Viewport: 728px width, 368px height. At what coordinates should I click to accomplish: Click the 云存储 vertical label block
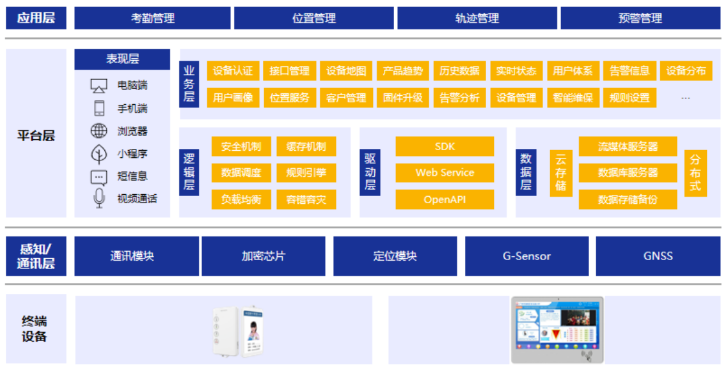[x=561, y=172]
